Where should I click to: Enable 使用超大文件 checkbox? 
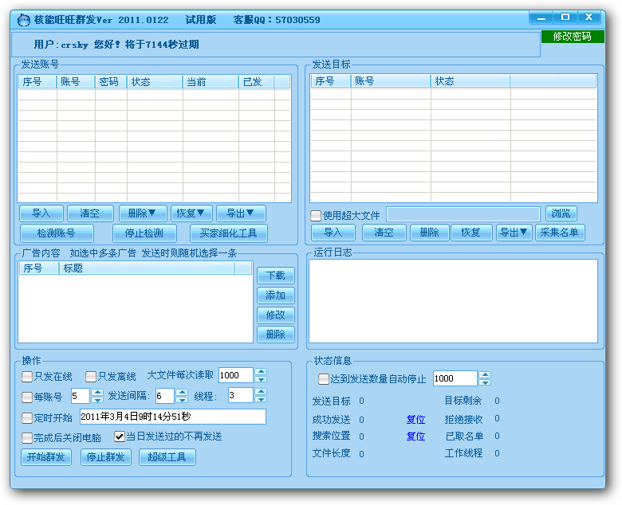[316, 216]
